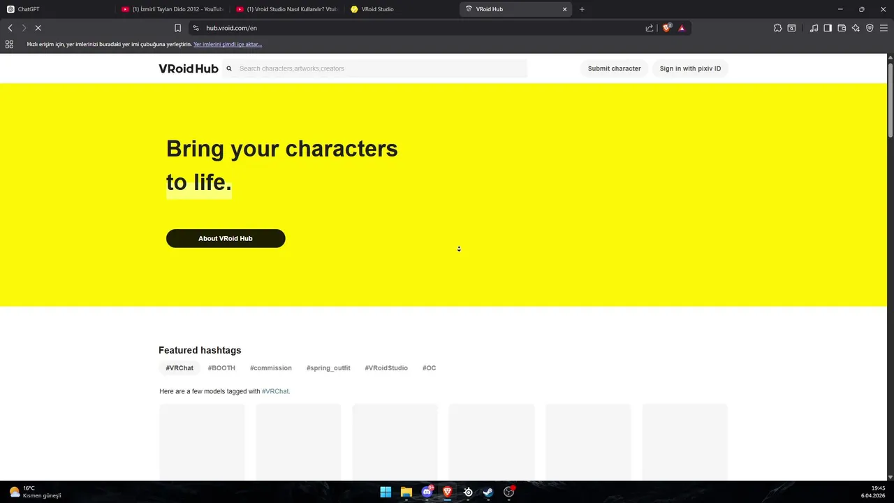Select the #BOOTH hashtag
The image size is (894, 503).
pos(221,368)
